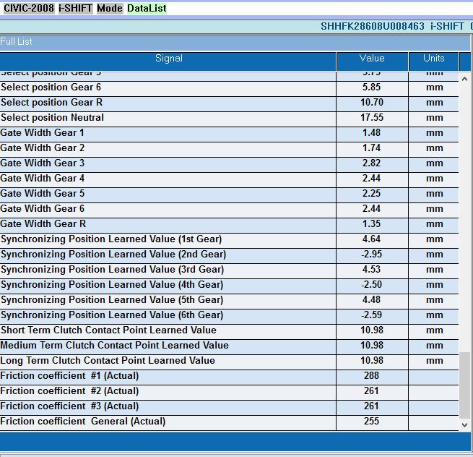The image size is (473, 457).
Task: Click mm unit of Select position Neutral
Action: click(x=435, y=118)
